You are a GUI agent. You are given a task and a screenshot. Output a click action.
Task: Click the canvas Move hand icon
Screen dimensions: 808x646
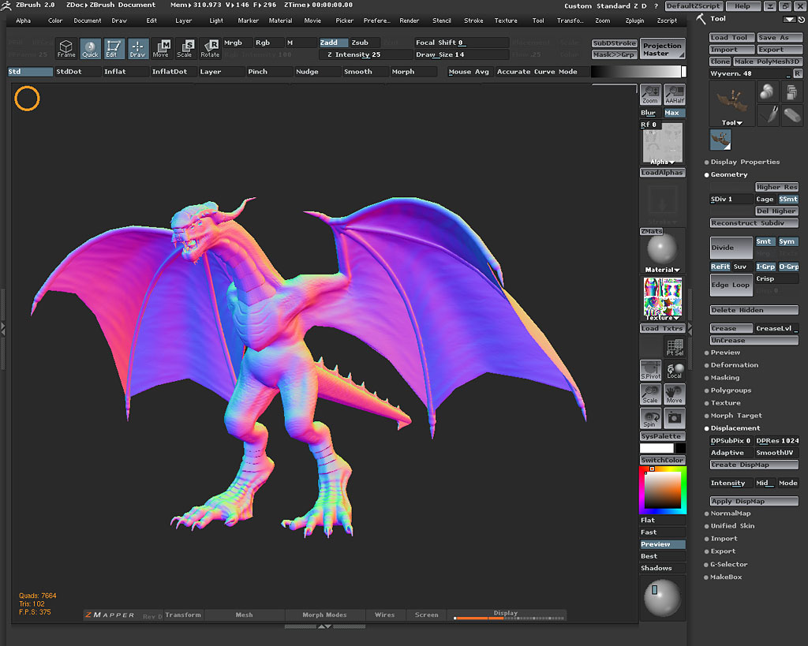click(x=675, y=394)
